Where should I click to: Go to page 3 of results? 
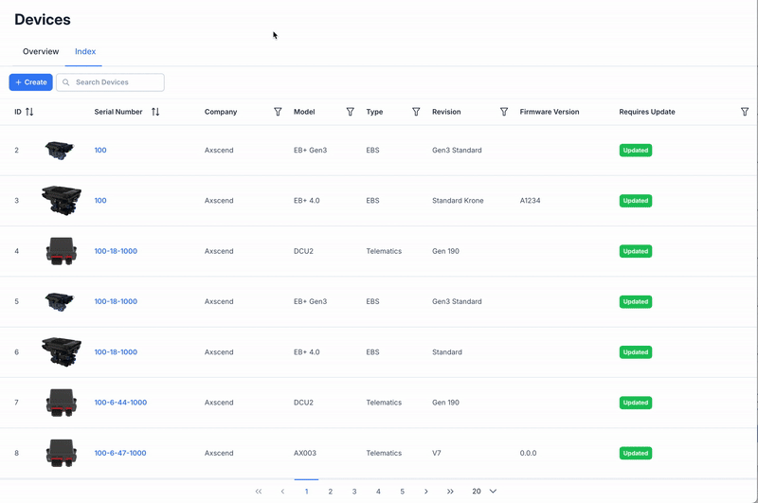(x=354, y=492)
